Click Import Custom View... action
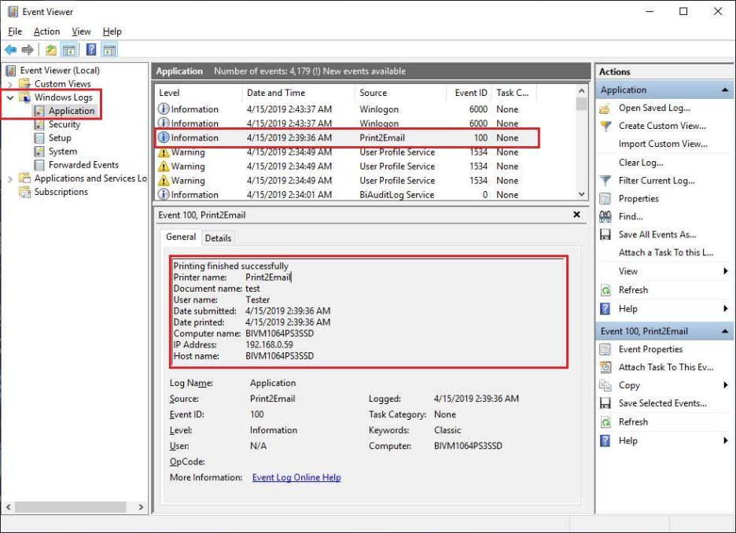Viewport: 736px width, 533px height. click(x=663, y=144)
